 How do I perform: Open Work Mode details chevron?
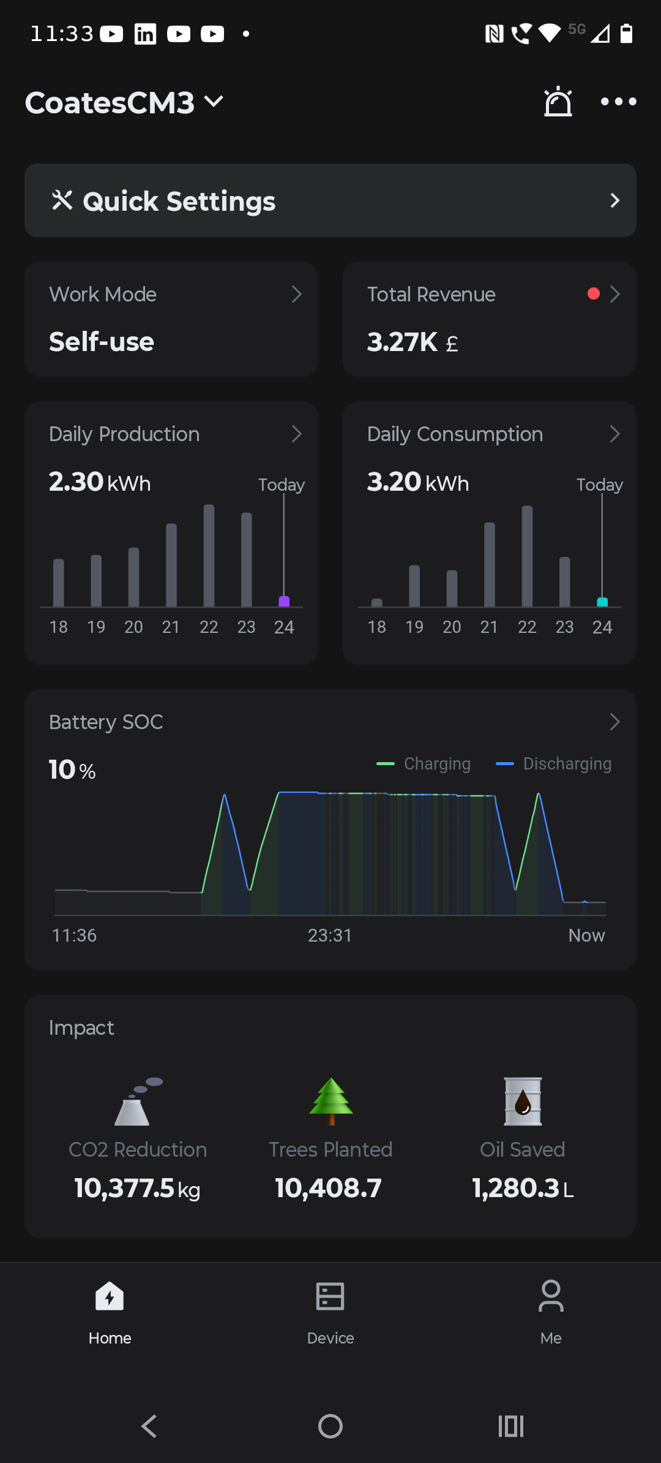click(297, 295)
